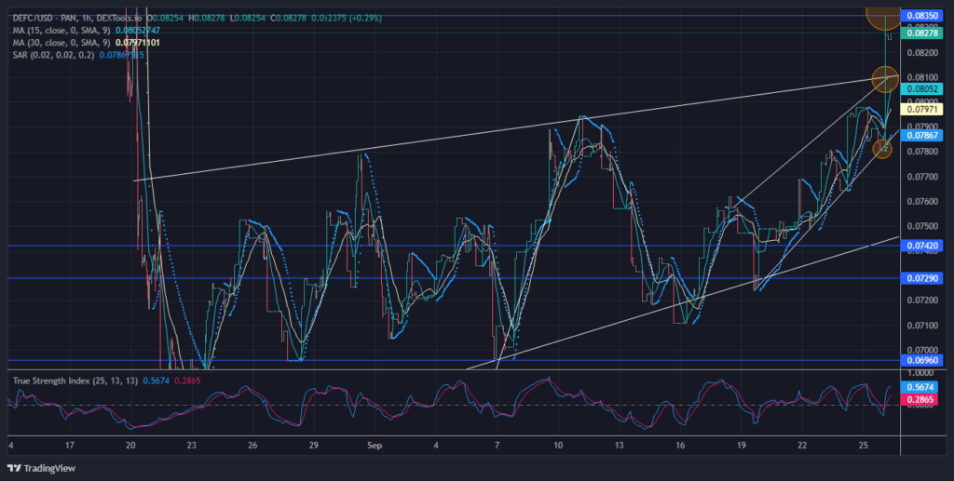This screenshot has width=954, height=481.
Task: Click the 0.07867 SAR price label
Action: pyautogui.click(x=921, y=136)
